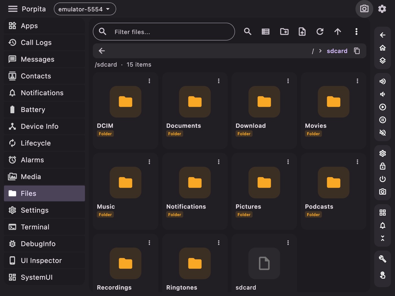Click the media play circle icon
395x296 pixels.
pyautogui.click(x=383, y=107)
